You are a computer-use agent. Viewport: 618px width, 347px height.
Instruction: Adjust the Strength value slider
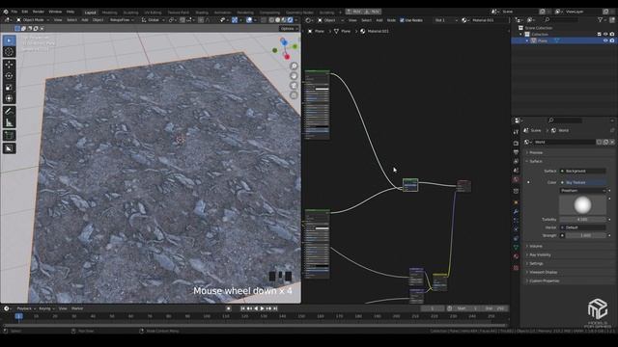(586, 235)
